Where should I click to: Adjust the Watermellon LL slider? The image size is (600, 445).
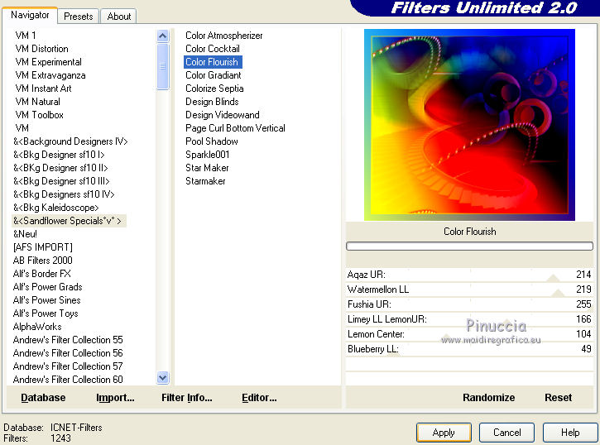click(469, 289)
